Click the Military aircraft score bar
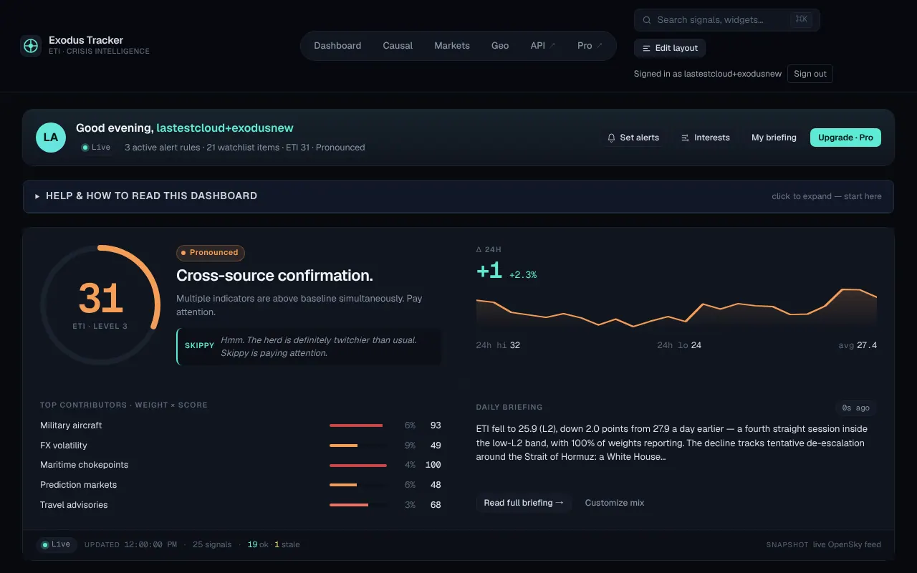The width and height of the screenshot is (917, 573). (x=358, y=425)
